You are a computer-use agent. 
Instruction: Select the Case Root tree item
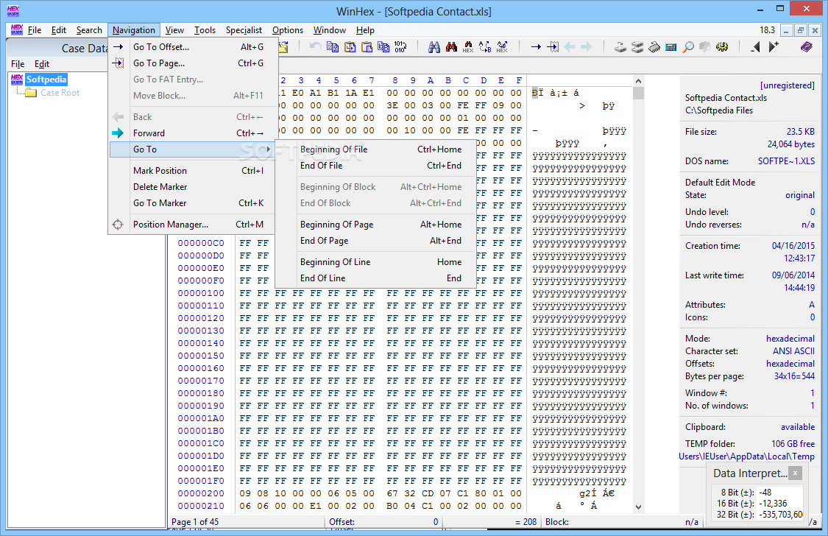pyautogui.click(x=60, y=93)
